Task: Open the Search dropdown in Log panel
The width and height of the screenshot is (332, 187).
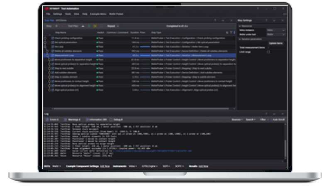Action: [251, 120]
